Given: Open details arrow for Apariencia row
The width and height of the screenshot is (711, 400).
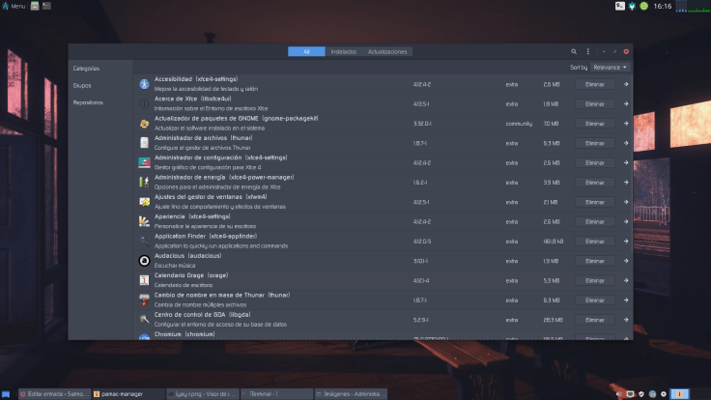Looking at the screenshot, I should tap(625, 221).
